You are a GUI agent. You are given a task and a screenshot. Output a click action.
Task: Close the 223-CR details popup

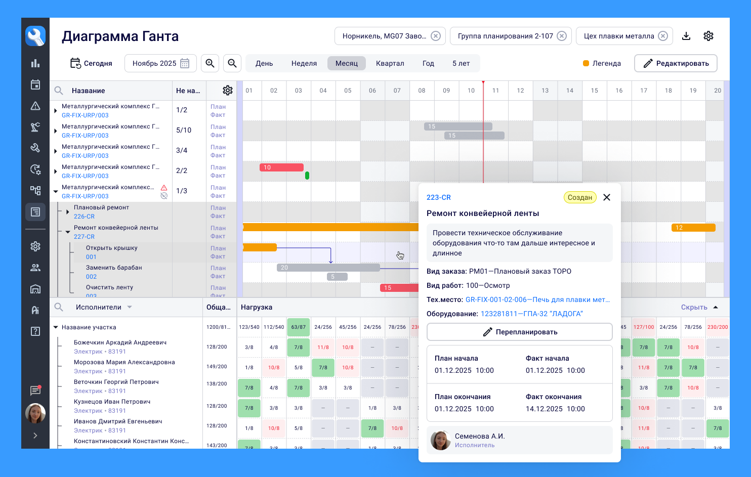pos(607,197)
